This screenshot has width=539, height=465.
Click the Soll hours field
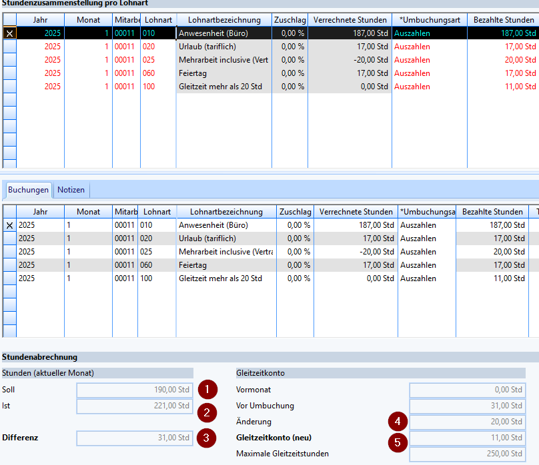click(x=135, y=390)
